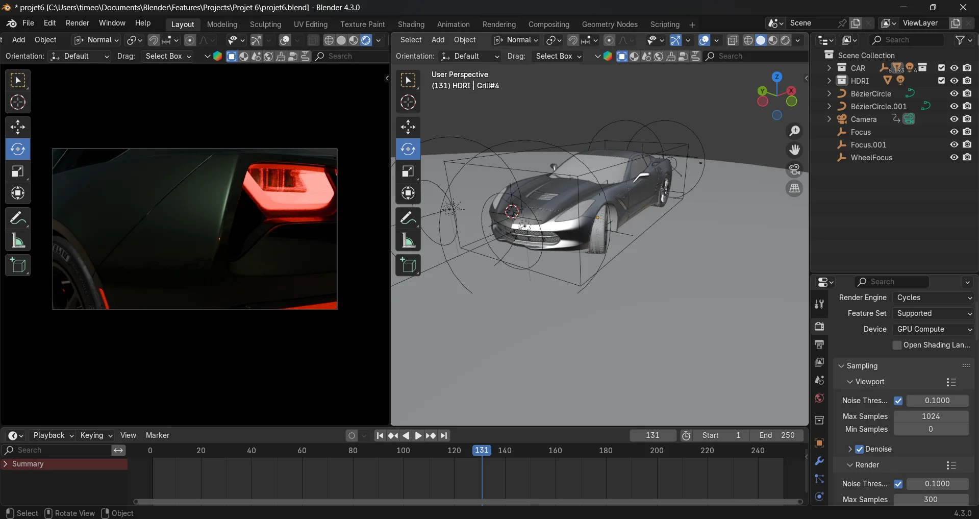Toggle camera view button in right viewport

[794, 169]
